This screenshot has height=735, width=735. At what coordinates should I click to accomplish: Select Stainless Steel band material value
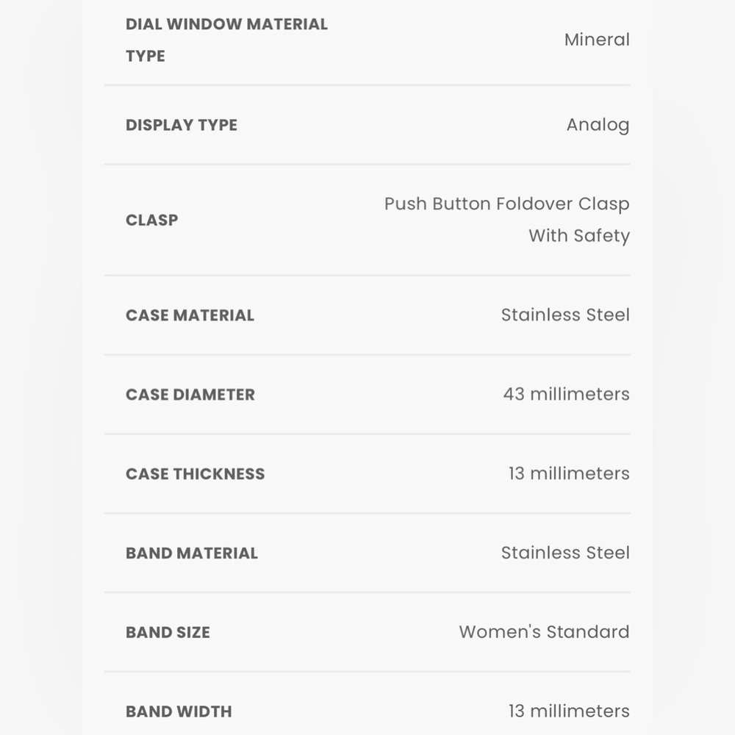coord(565,553)
